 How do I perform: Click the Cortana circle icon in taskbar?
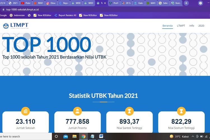tap(56, 136)
